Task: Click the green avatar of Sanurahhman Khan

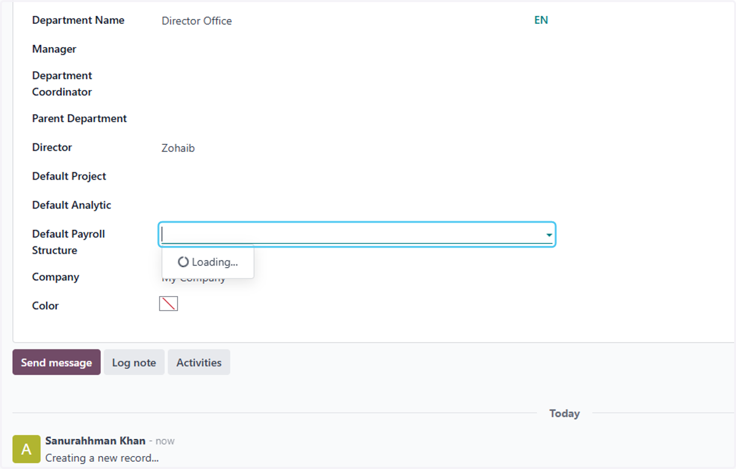Action: click(x=26, y=449)
